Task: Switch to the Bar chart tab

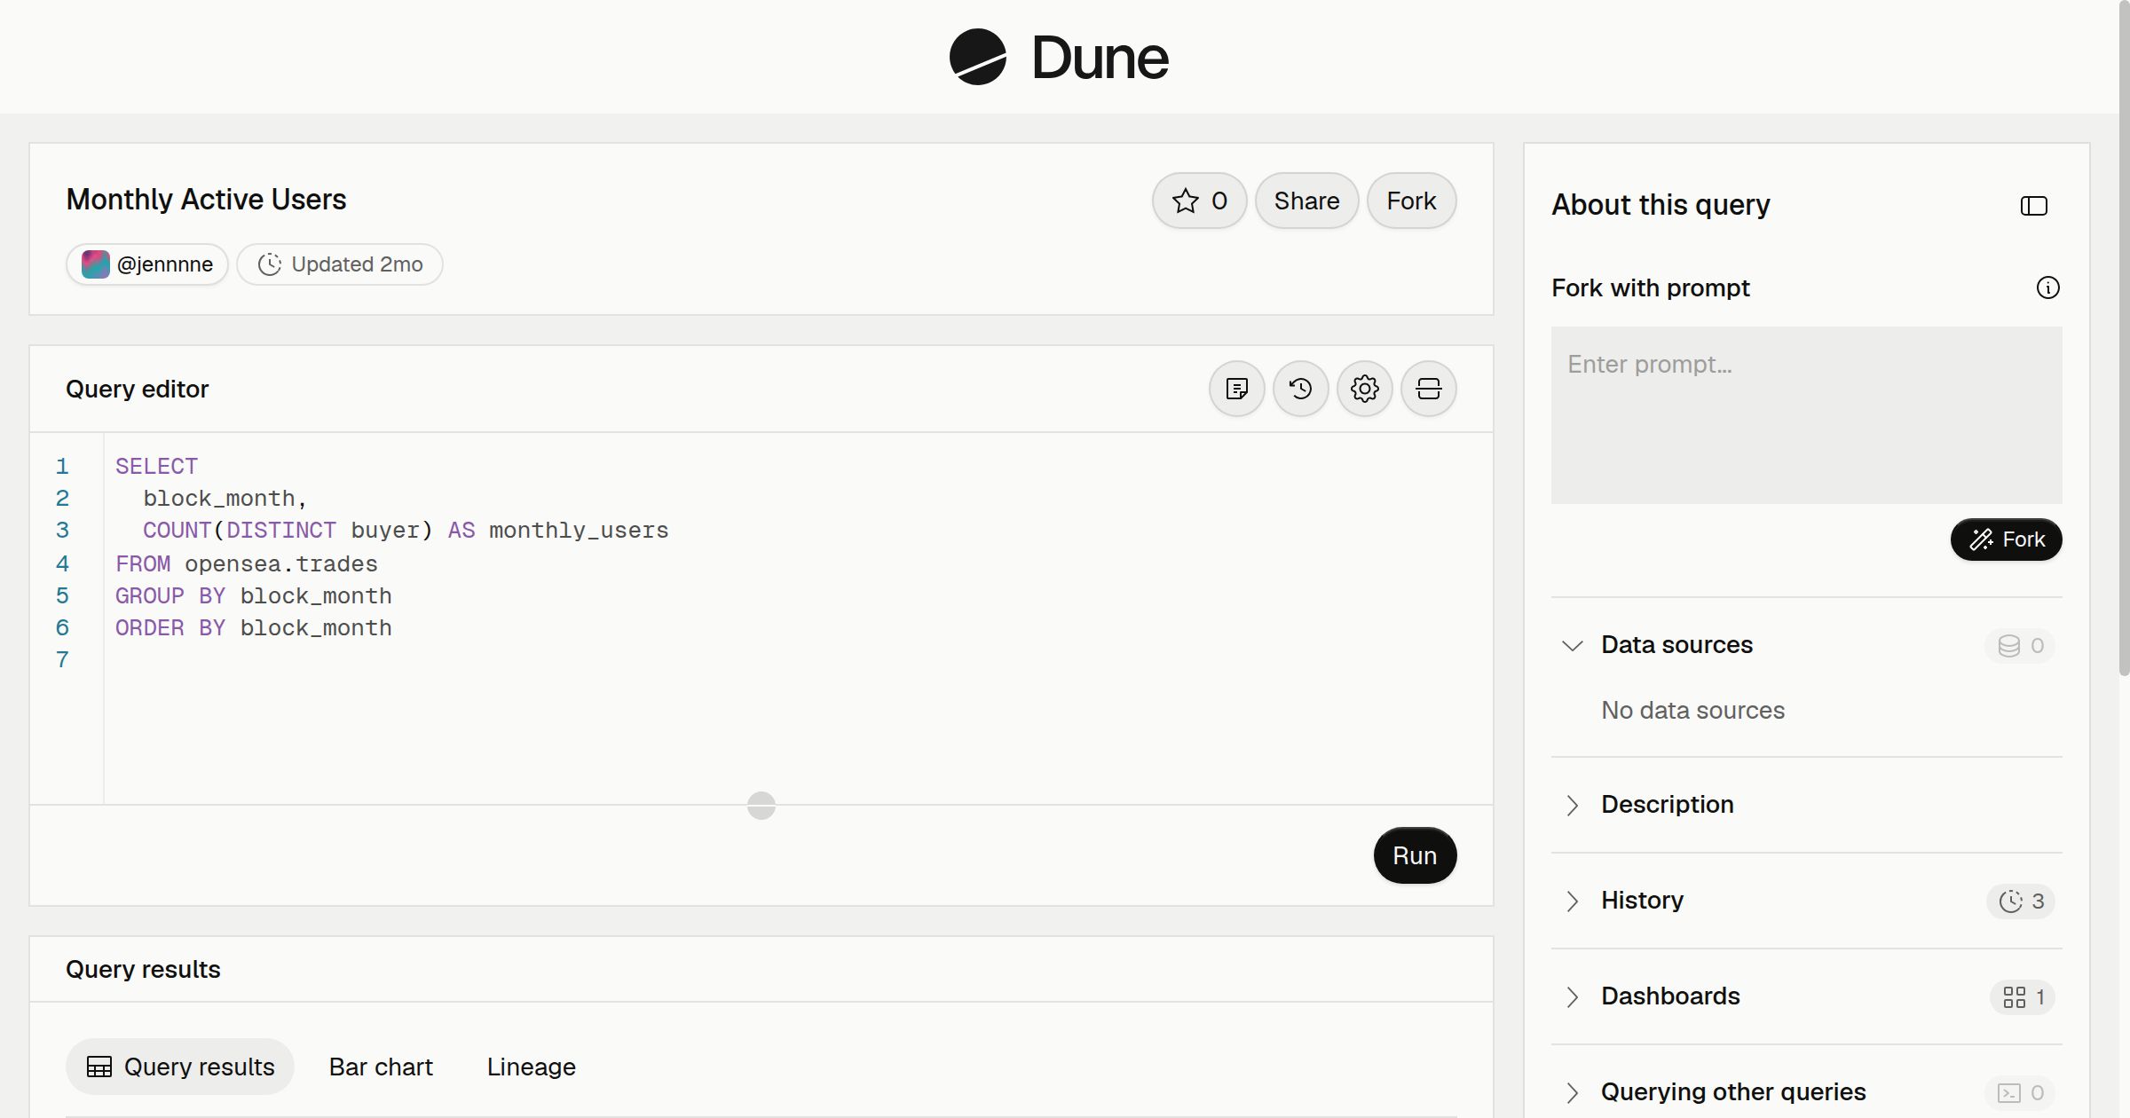Action: point(381,1067)
